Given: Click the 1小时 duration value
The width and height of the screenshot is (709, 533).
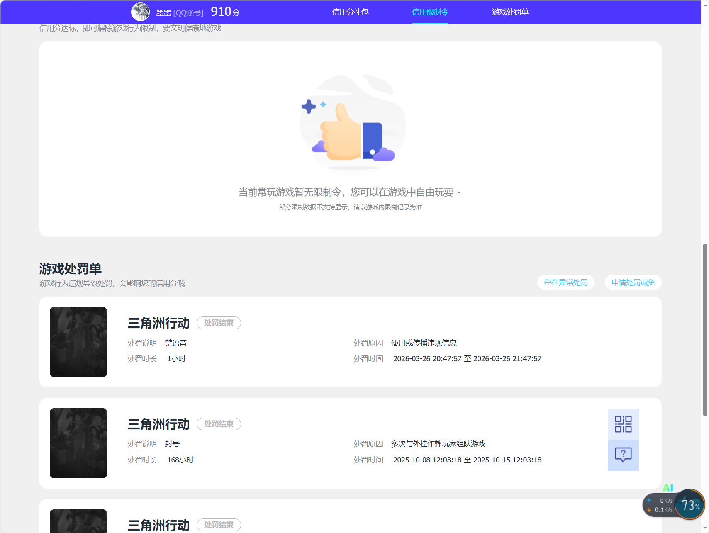Looking at the screenshot, I should 176,359.
